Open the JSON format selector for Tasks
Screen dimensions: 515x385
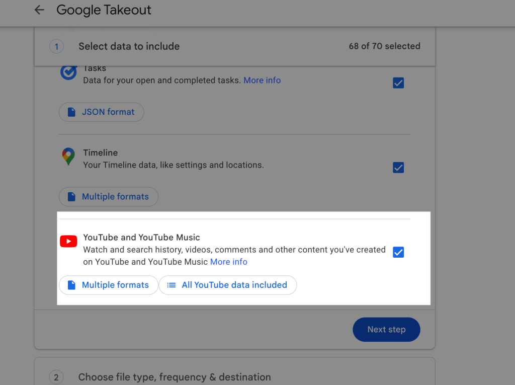pyautogui.click(x=101, y=112)
